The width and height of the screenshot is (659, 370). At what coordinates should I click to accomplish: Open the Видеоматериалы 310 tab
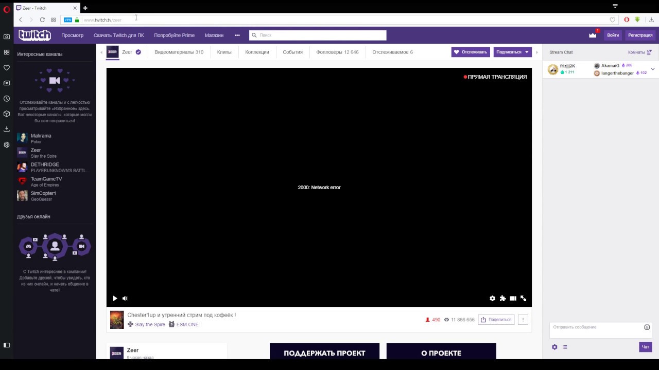coord(179,52)
